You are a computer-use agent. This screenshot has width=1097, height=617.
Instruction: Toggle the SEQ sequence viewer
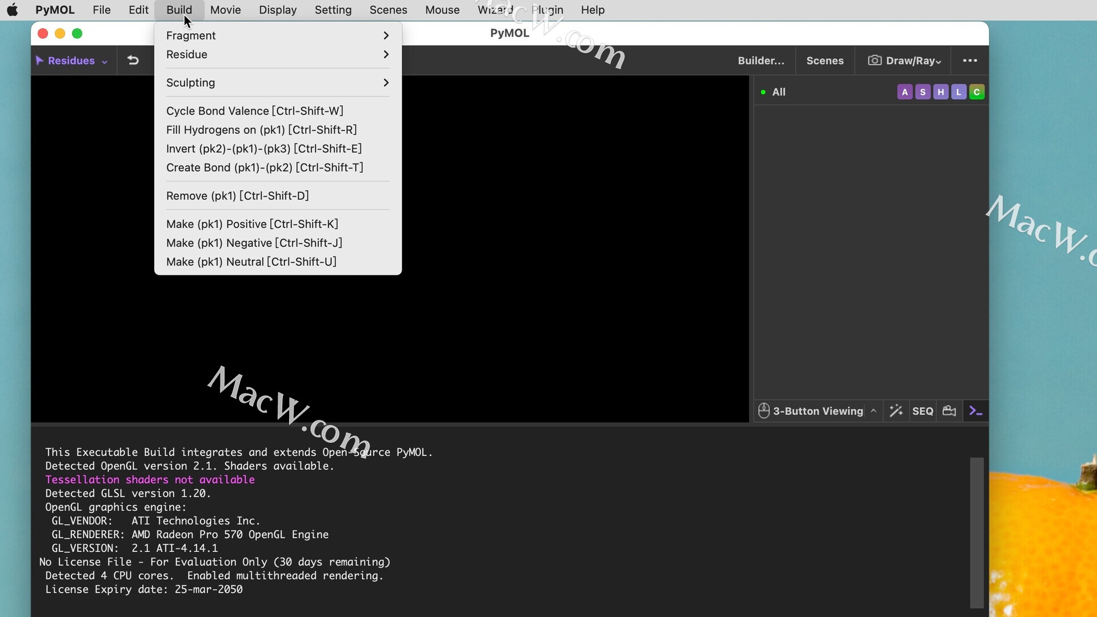[x=923, y=411]
